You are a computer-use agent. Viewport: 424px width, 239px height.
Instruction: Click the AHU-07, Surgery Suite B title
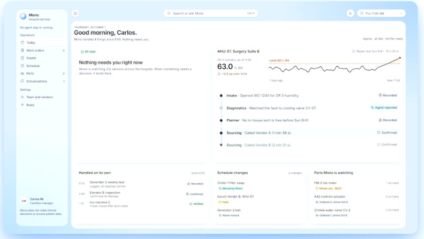point(238,51)
